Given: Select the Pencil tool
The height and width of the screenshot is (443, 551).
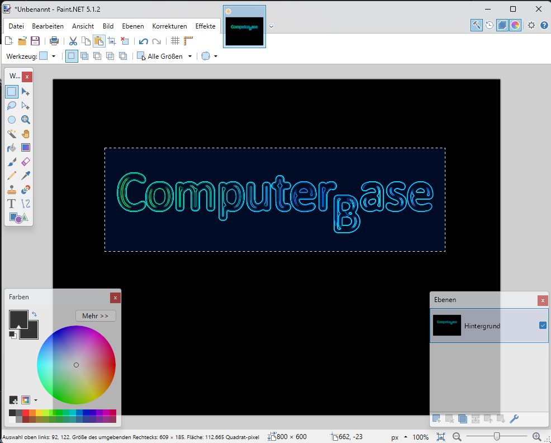Looking at the screenshot, I should click(x=12, y=176).
